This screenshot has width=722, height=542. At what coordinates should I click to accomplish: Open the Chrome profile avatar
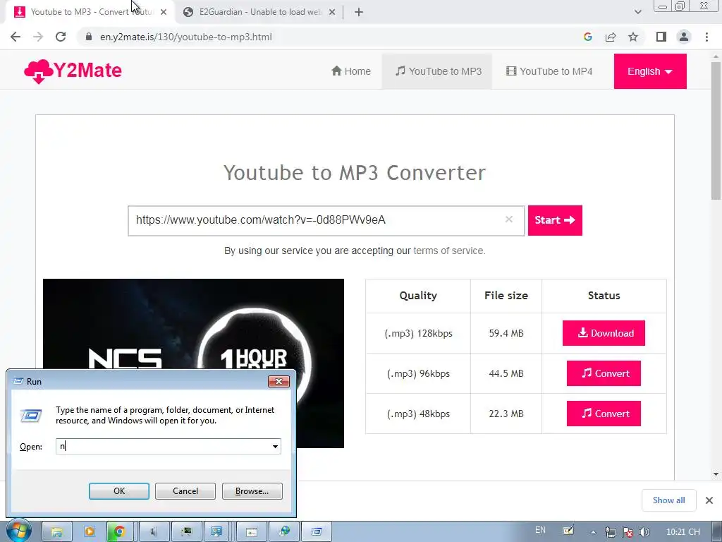pyautogui.click(x=684, y=37)
